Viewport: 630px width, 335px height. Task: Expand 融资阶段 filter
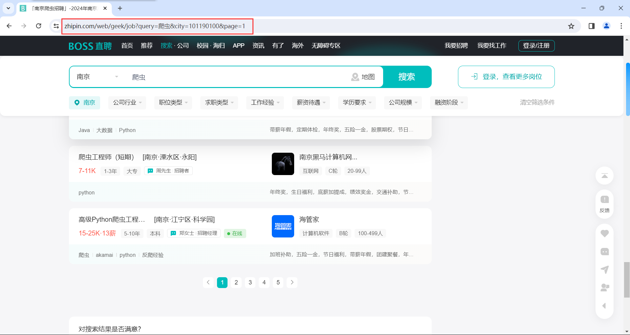[x=449, y=102]
